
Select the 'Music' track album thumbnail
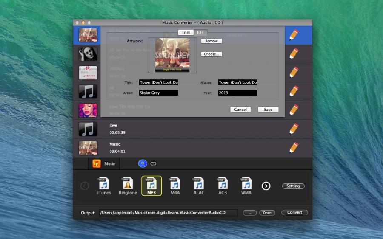(88, 148)
